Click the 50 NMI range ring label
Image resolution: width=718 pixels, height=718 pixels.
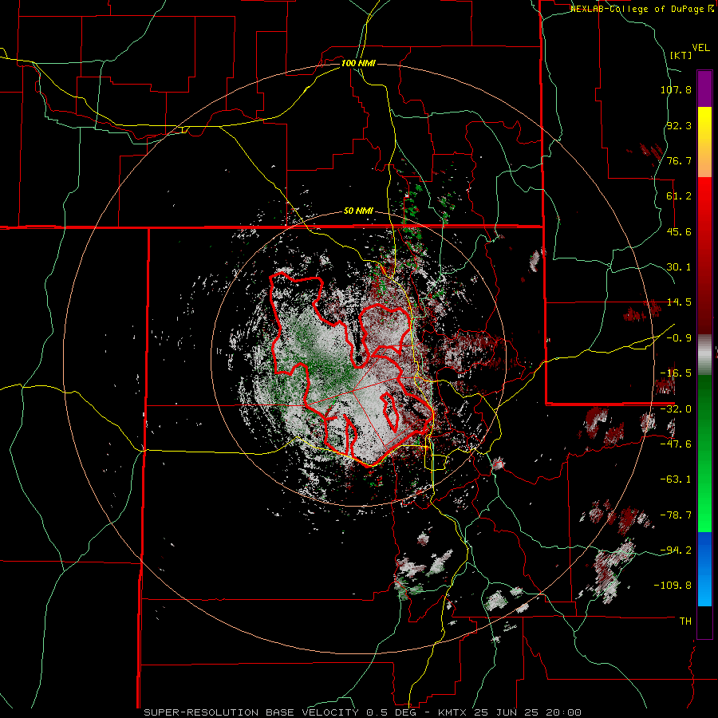coord(358,211)
